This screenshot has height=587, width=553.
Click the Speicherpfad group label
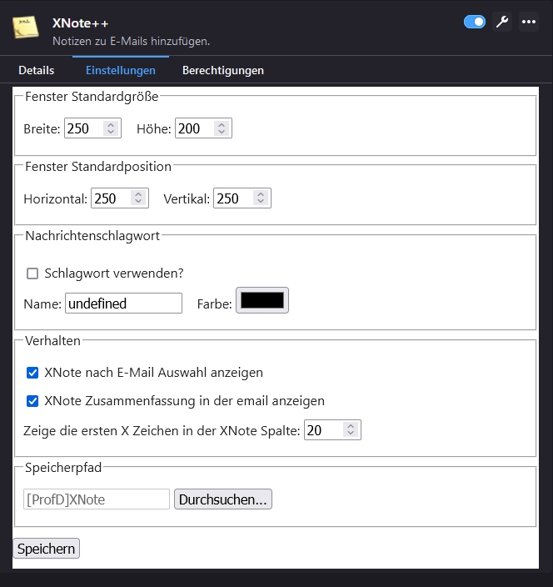tap(63, 468)
